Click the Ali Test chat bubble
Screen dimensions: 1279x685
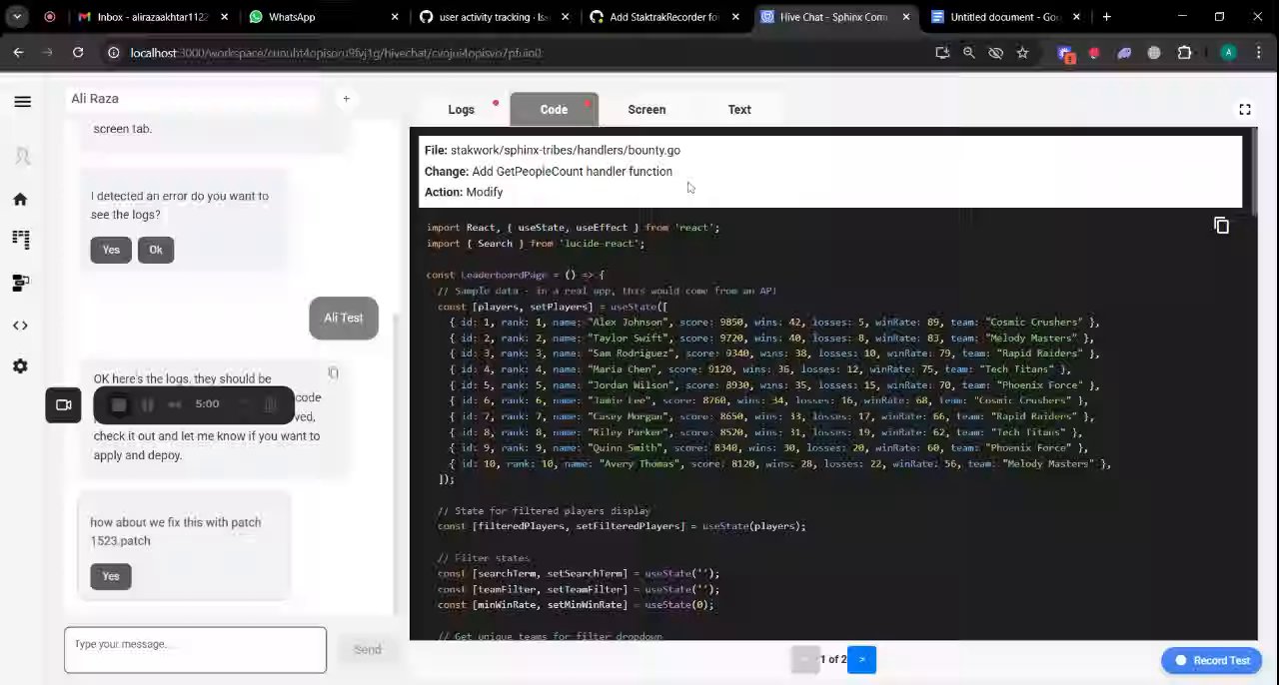(344, 319)
